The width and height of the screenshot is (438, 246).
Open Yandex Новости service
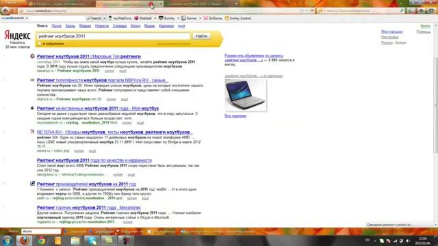coord(102,26)
